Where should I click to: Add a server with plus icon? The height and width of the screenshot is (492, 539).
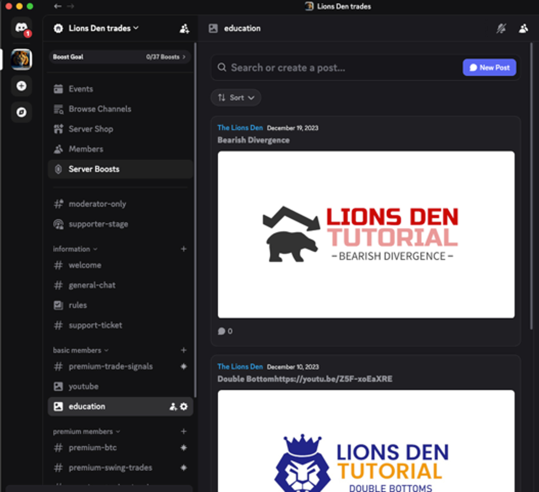click(22, 86)
